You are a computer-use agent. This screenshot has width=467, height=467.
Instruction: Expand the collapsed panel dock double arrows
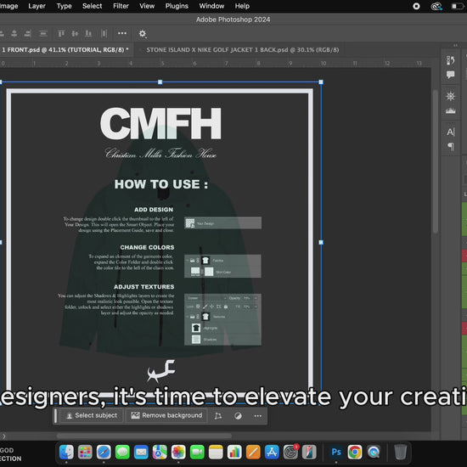[x=455, y=45]
